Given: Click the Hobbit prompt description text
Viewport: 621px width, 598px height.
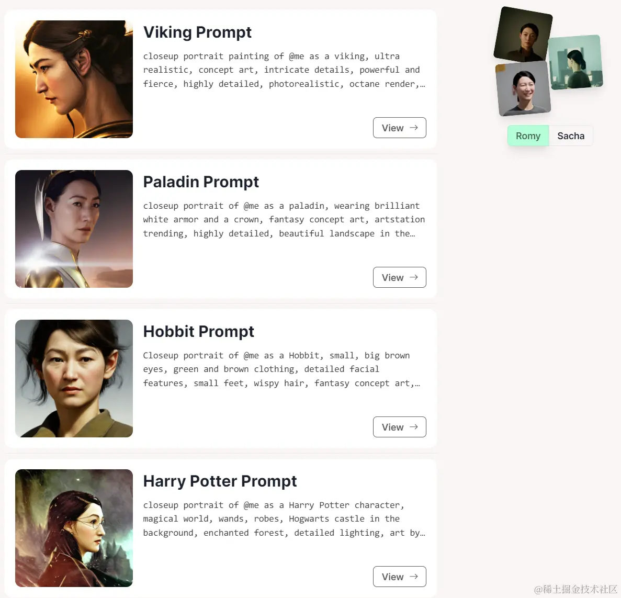Looking at the screenshot, I should coord(281,369).
